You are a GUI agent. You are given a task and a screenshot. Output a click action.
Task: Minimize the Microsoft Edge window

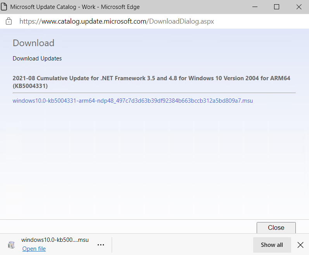pyautogui.click(x=255, y=7)
